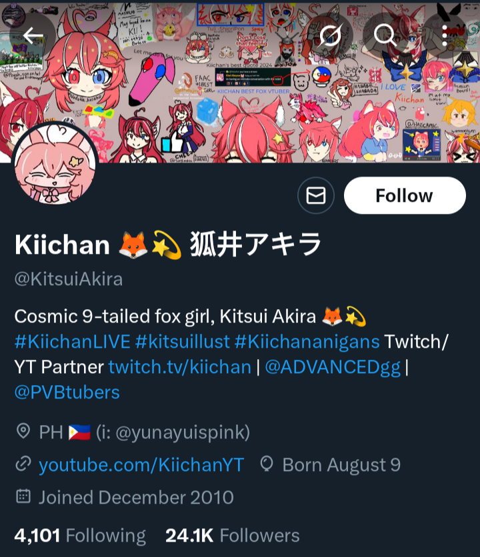Open the round profile avatar picture
480x557 pixels.
[55, 164]
